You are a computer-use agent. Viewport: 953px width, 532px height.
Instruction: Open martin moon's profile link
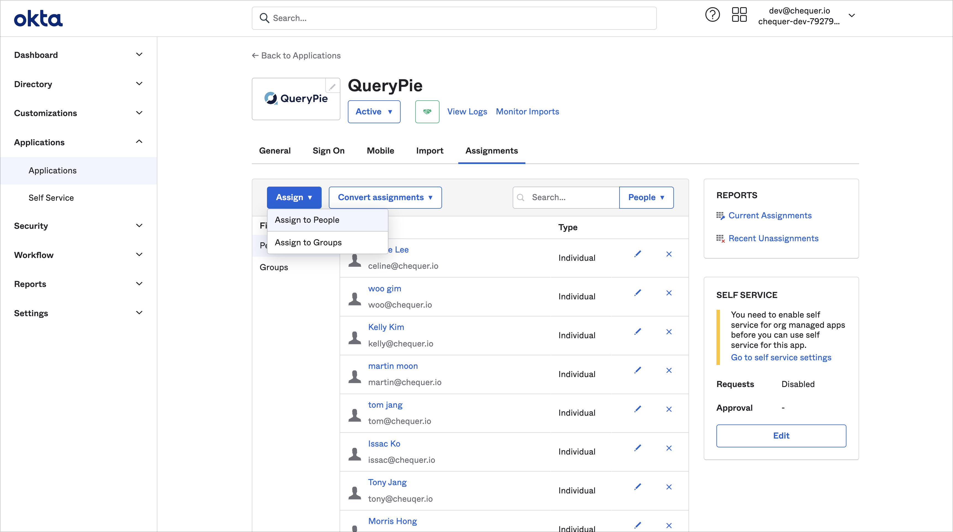coord(393,366)
